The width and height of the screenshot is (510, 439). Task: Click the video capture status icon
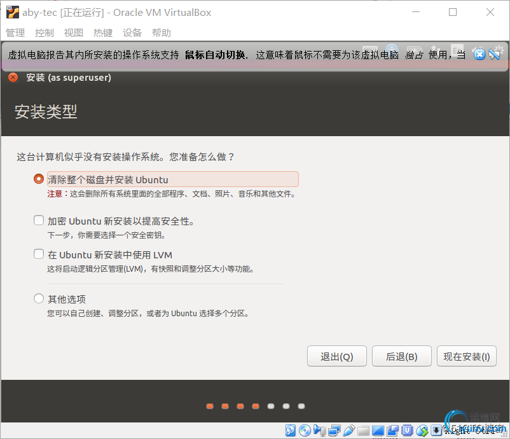pyautogui.click(x=392, y=430)
